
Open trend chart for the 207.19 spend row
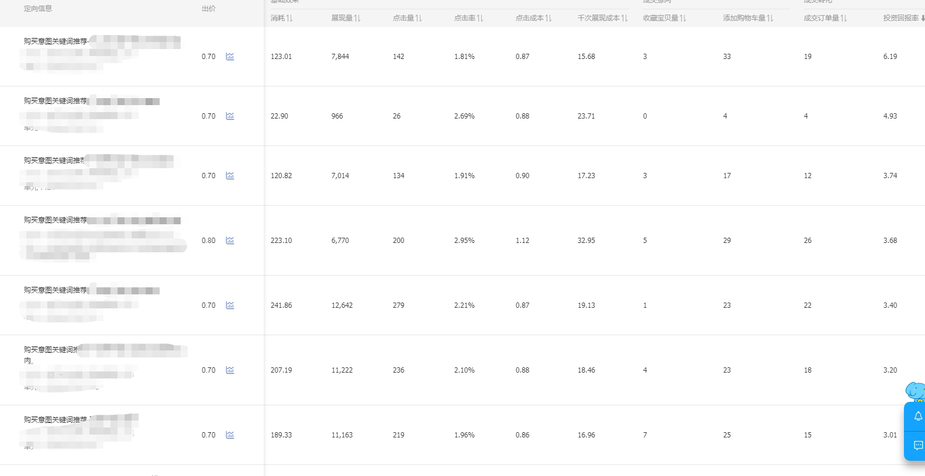(230, 370)
